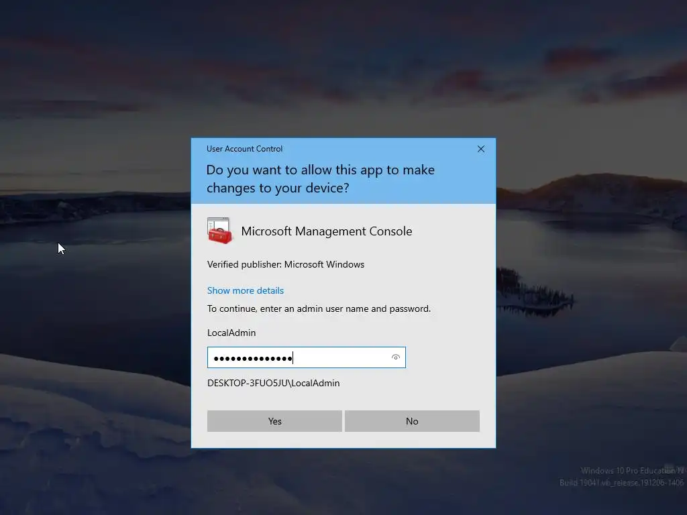Click the DESKTOP-3FUO5JU\LocalAdmin domain text
This screenshot has width=687, height=515.
tap(274, 383)
